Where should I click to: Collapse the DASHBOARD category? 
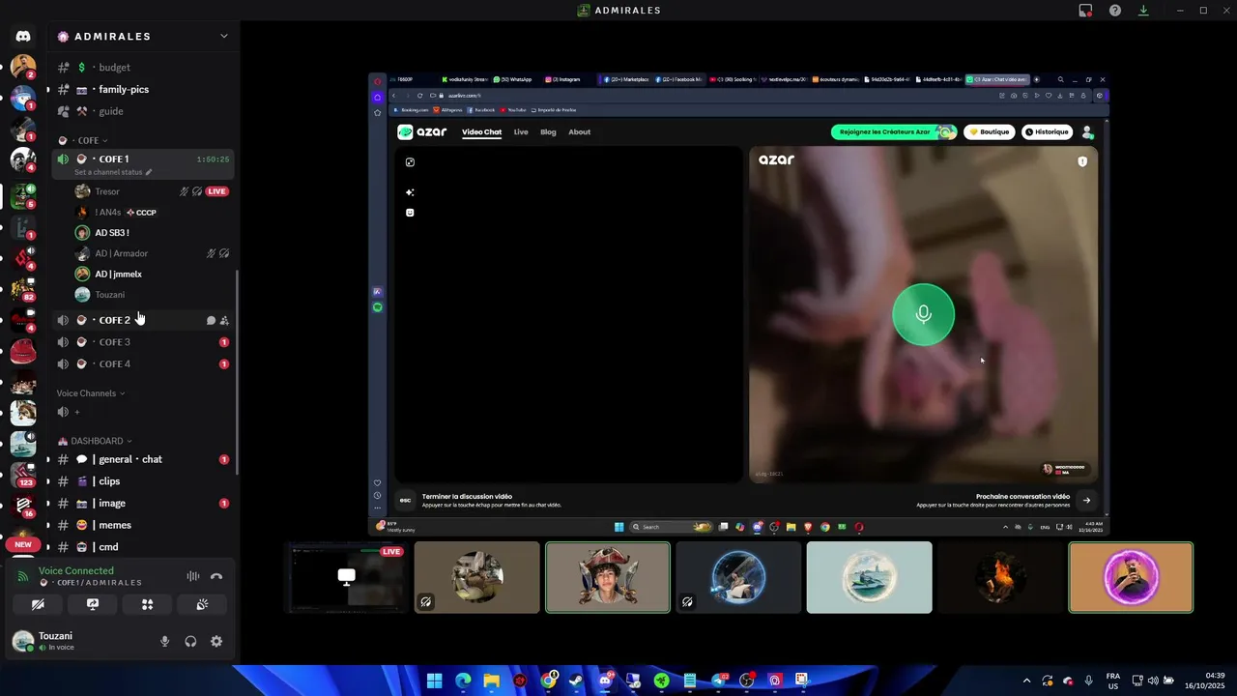[95, 441]
